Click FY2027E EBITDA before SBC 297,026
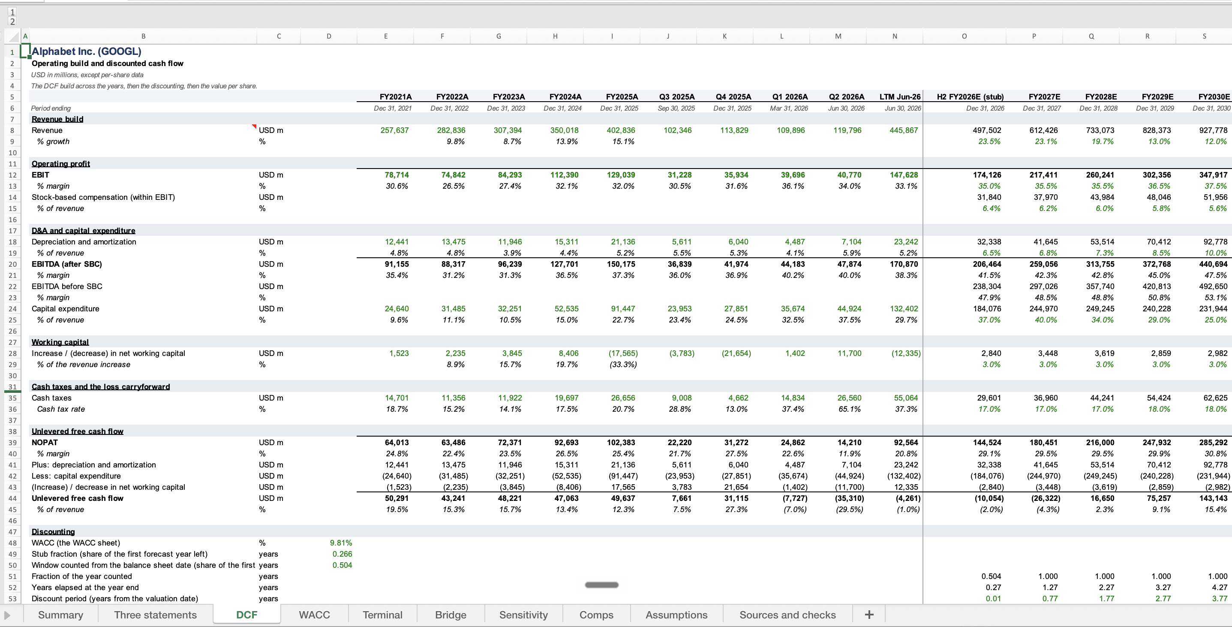Viewport: 1232px width, 627px height. coord(1043,286)
